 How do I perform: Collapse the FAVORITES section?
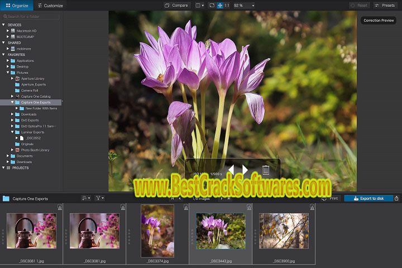[3, 55]
